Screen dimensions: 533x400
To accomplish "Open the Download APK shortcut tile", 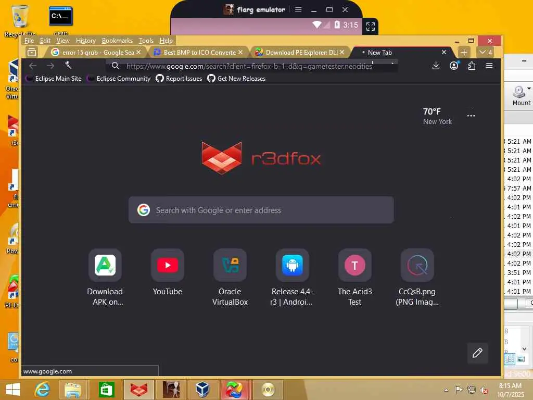I will click(105, 265).
